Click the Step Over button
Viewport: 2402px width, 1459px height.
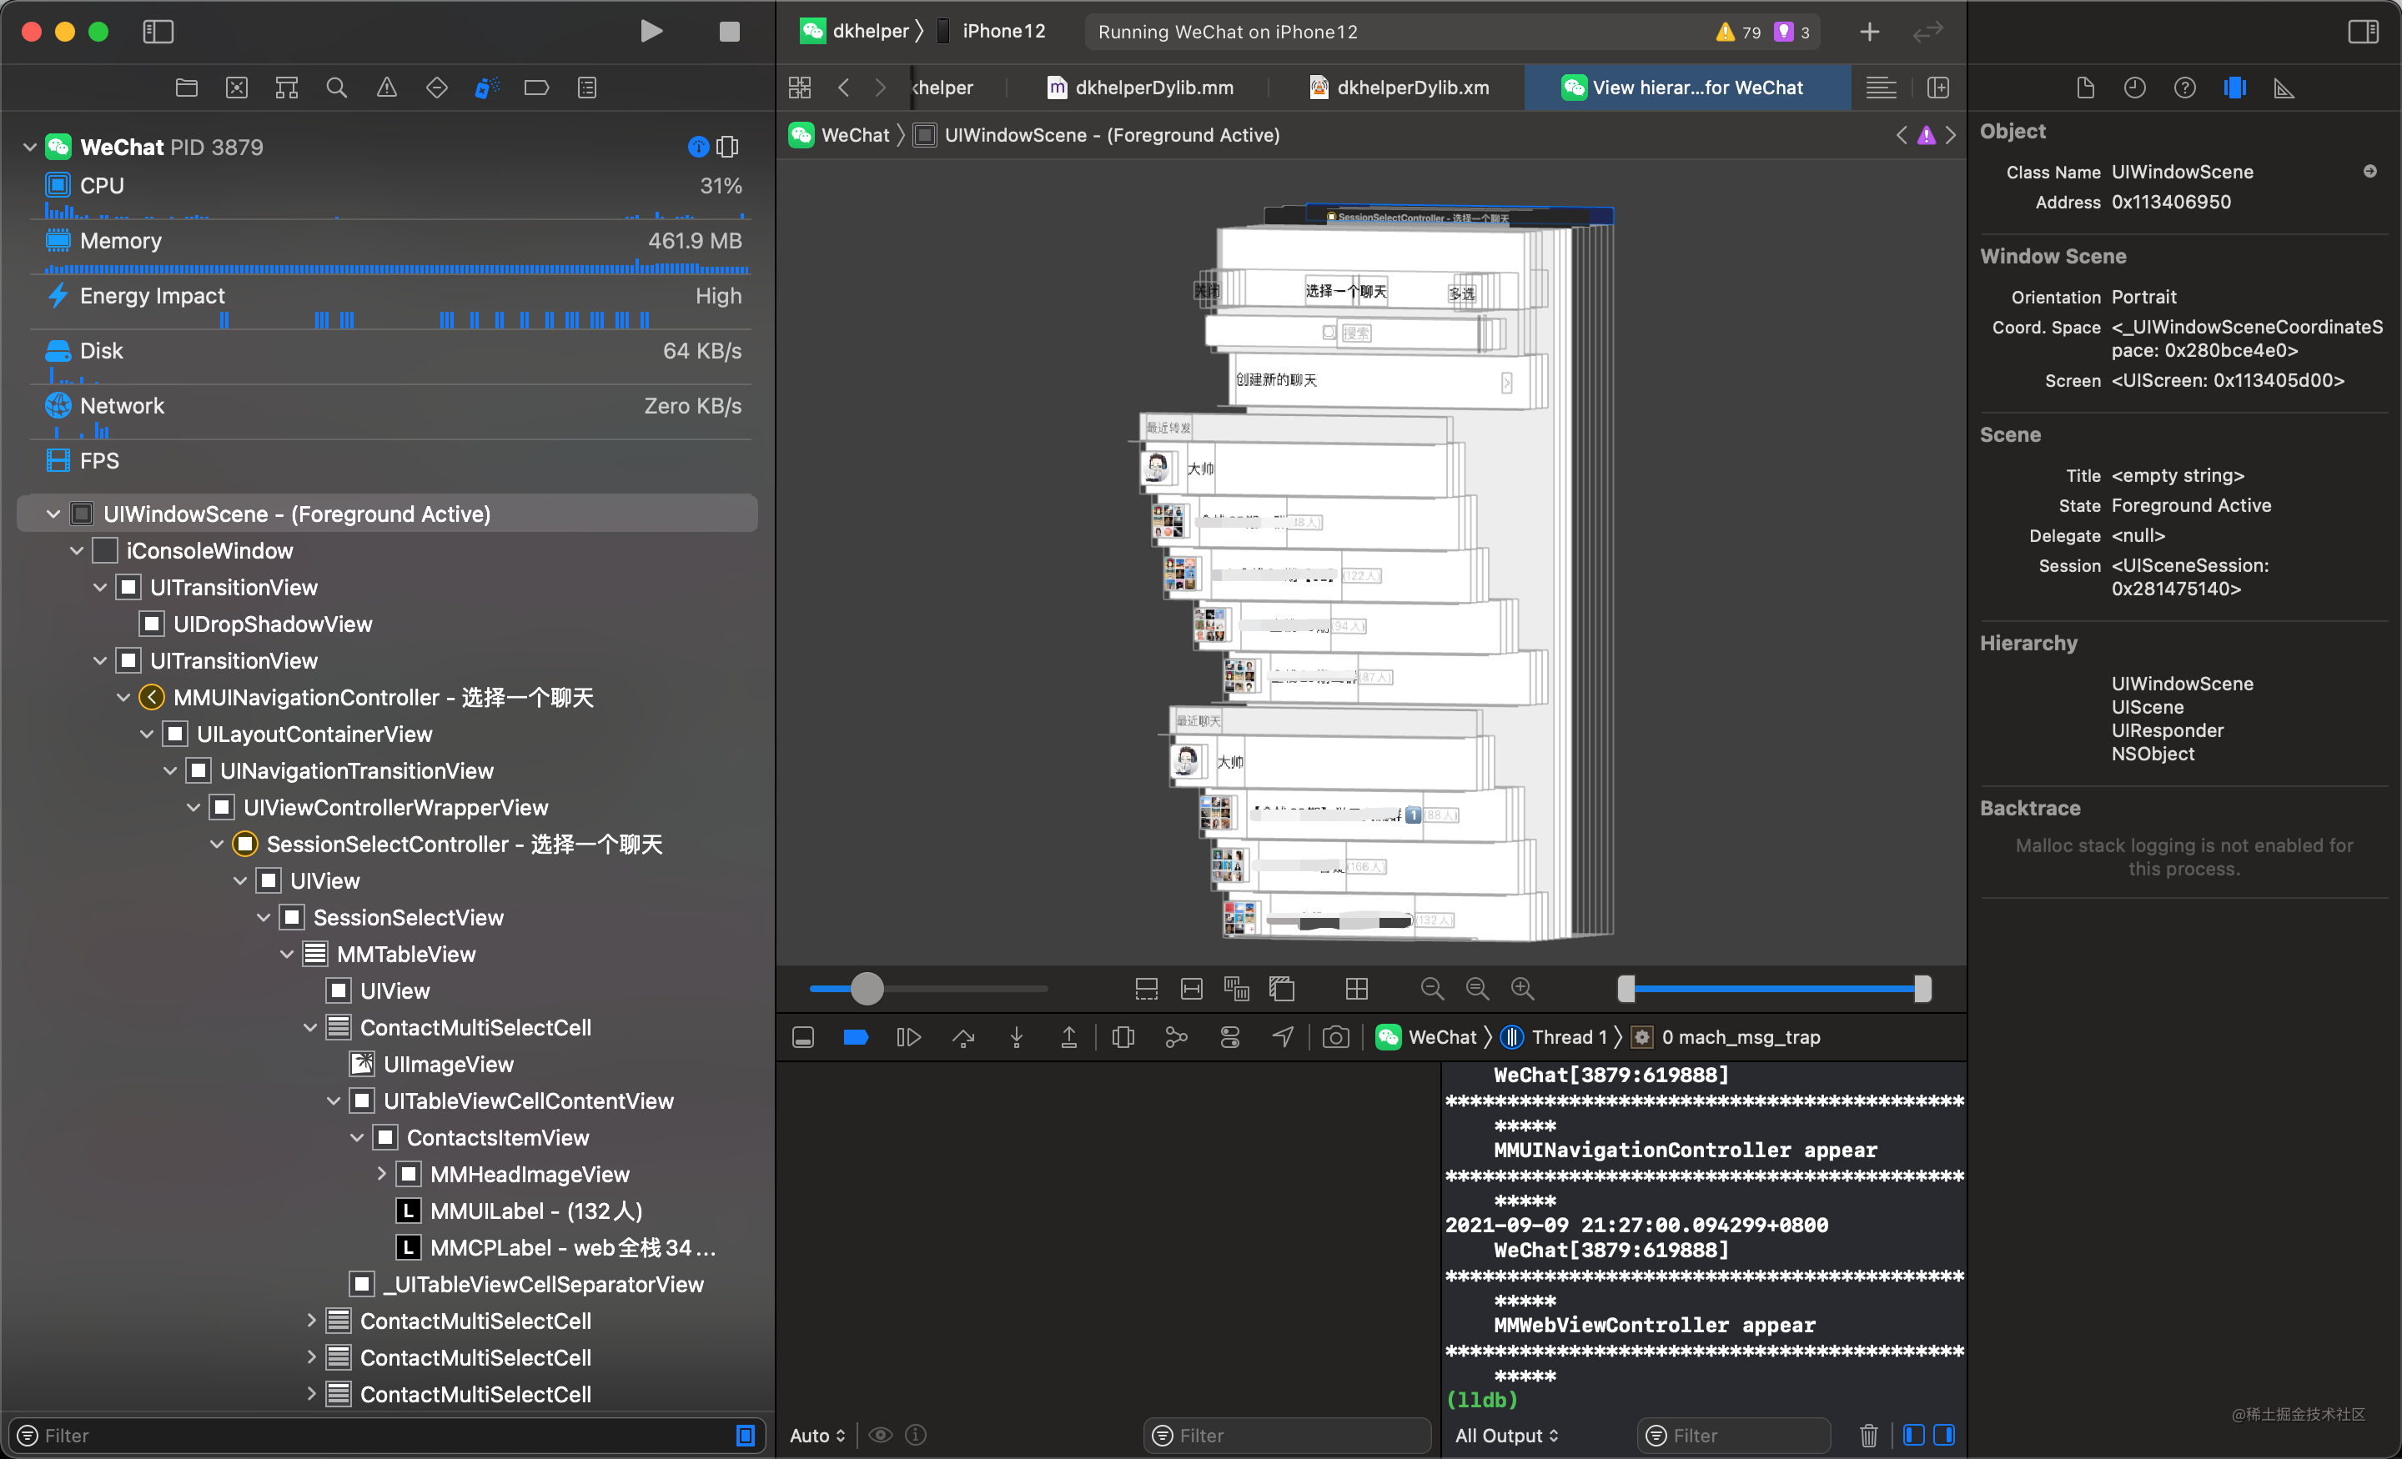[x=963, y=1037]
